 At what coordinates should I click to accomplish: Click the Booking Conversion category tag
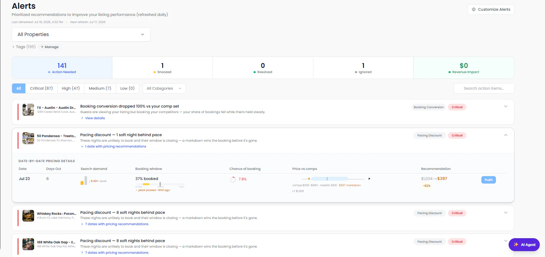tap(429, 107)
